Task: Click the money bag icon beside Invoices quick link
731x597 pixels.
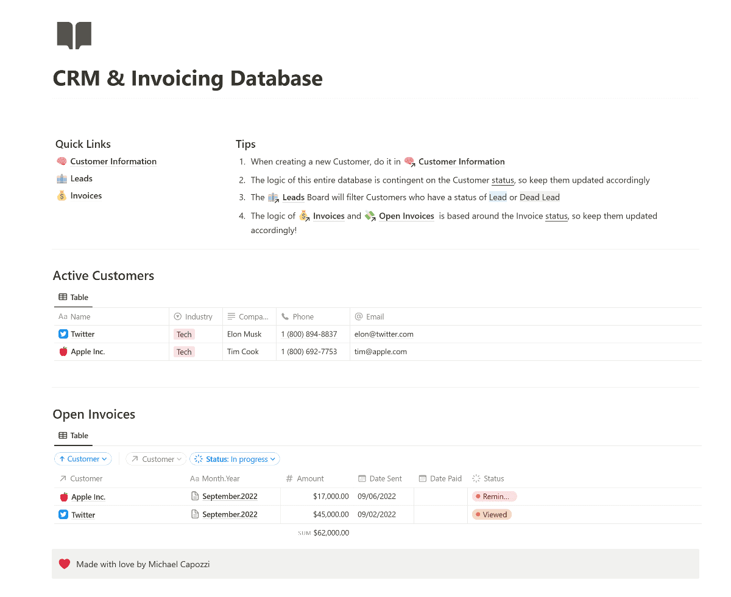Action: tap(62, 195)
